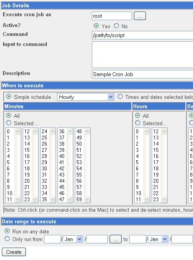Select minute 30 in the Minutes list
The height and width of the screenshot is (260, 193).
click(x=44, y=168)
